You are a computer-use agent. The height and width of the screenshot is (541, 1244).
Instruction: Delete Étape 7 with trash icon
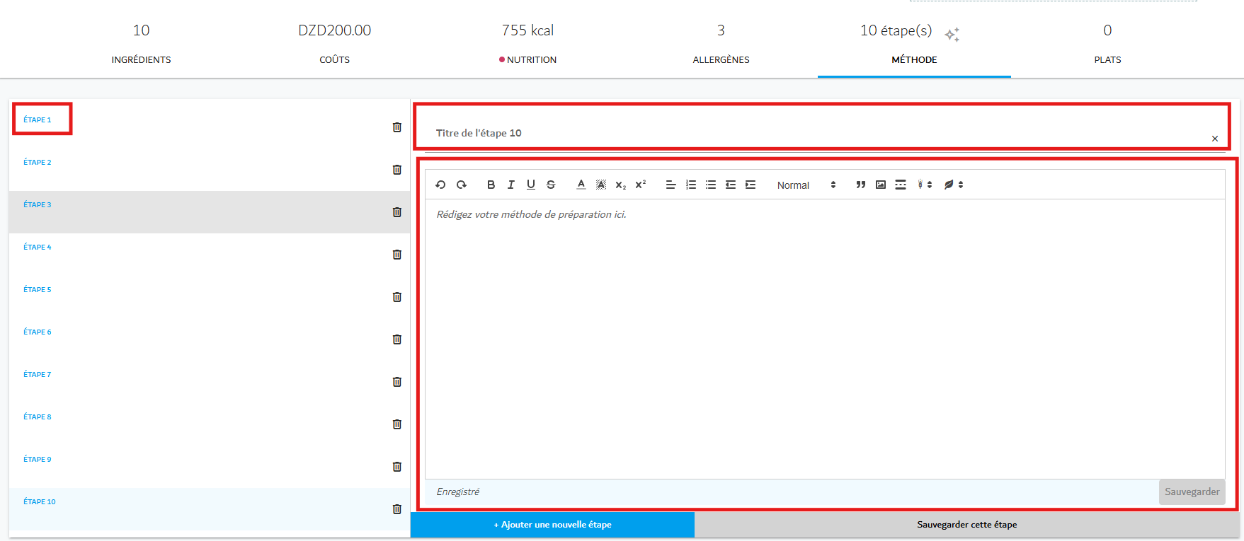[397, 382]
